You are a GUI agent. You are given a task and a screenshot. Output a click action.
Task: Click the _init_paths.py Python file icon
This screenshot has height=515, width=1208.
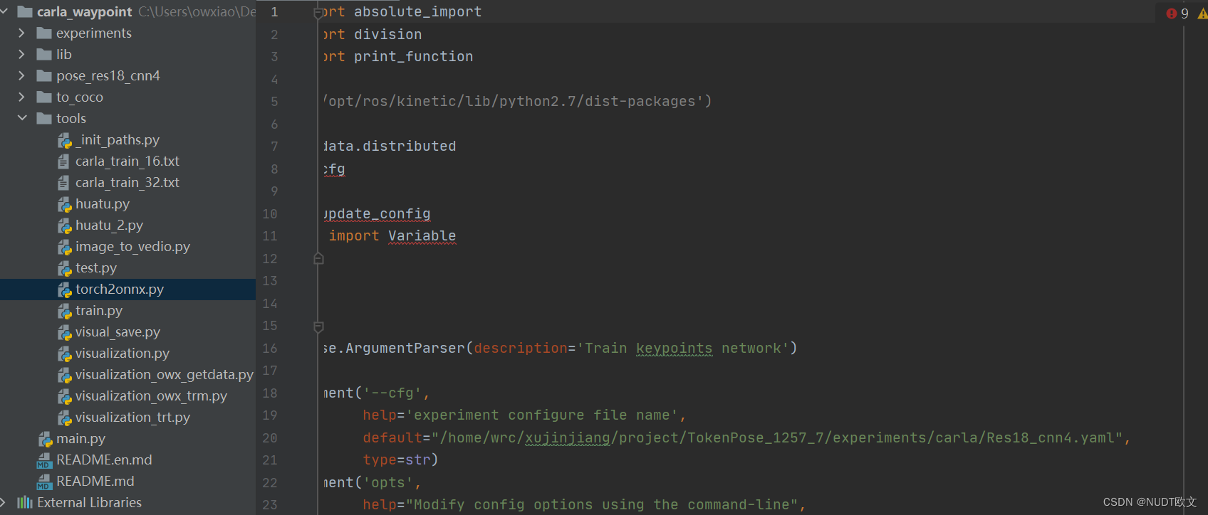(65, 140)
